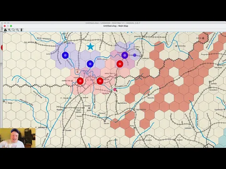
Task: Click the webcam video thumbnail of the presenter
Action: [18, 138]
